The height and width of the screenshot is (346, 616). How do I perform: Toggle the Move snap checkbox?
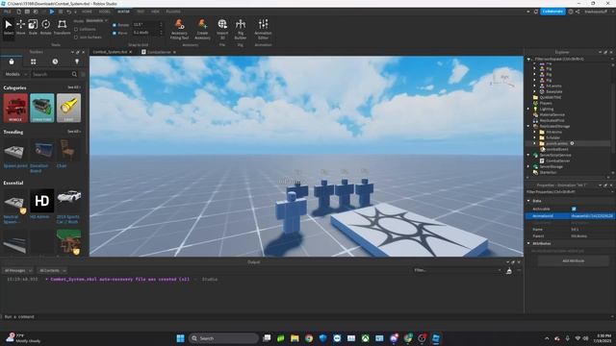[115, 33]
